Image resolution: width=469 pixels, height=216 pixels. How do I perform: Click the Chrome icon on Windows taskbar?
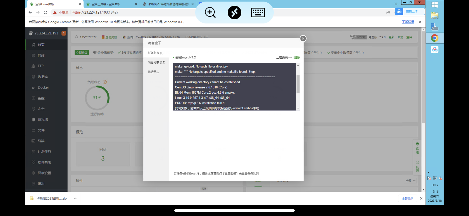tap(435, 38)
